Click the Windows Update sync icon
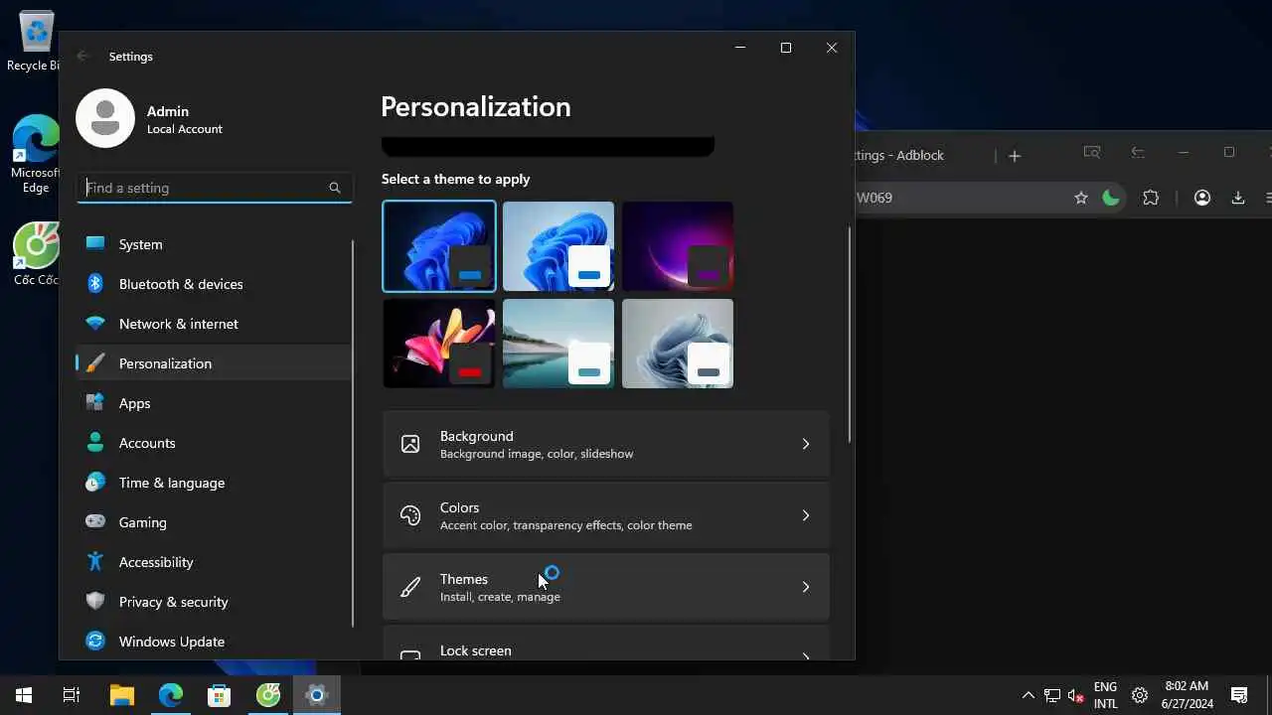Viewport: 1272px width, 715px height. point(95,641)
